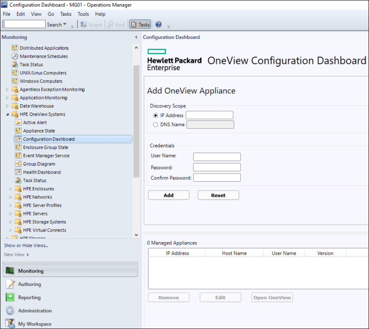Viewport: 369px width, 329px height.
Task: Toggle the Tasks pane button
Action: (x=140, y=25)
